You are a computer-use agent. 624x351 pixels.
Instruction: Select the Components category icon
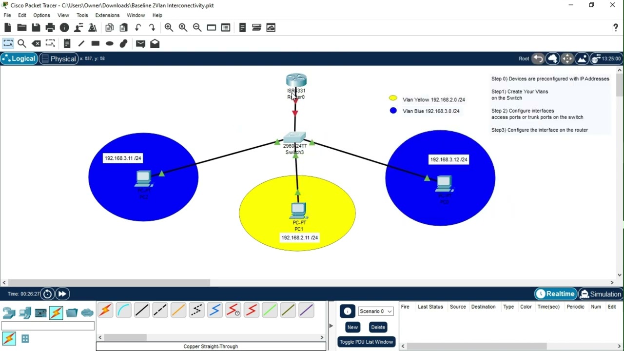40,312
